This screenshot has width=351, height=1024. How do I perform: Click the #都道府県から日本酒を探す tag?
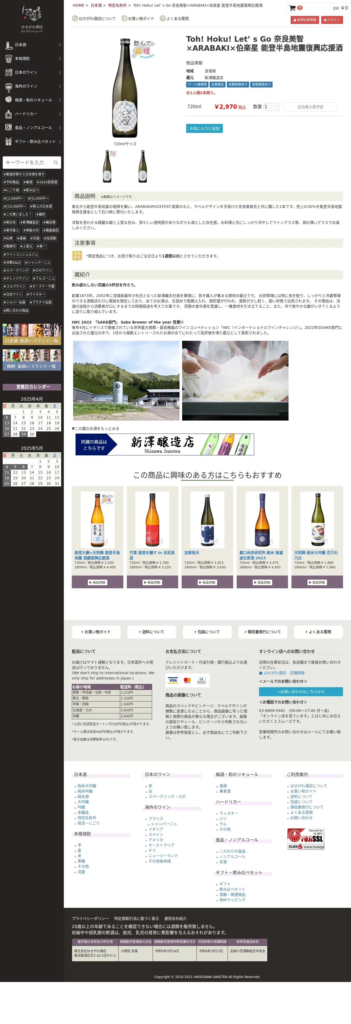point(24,174)
